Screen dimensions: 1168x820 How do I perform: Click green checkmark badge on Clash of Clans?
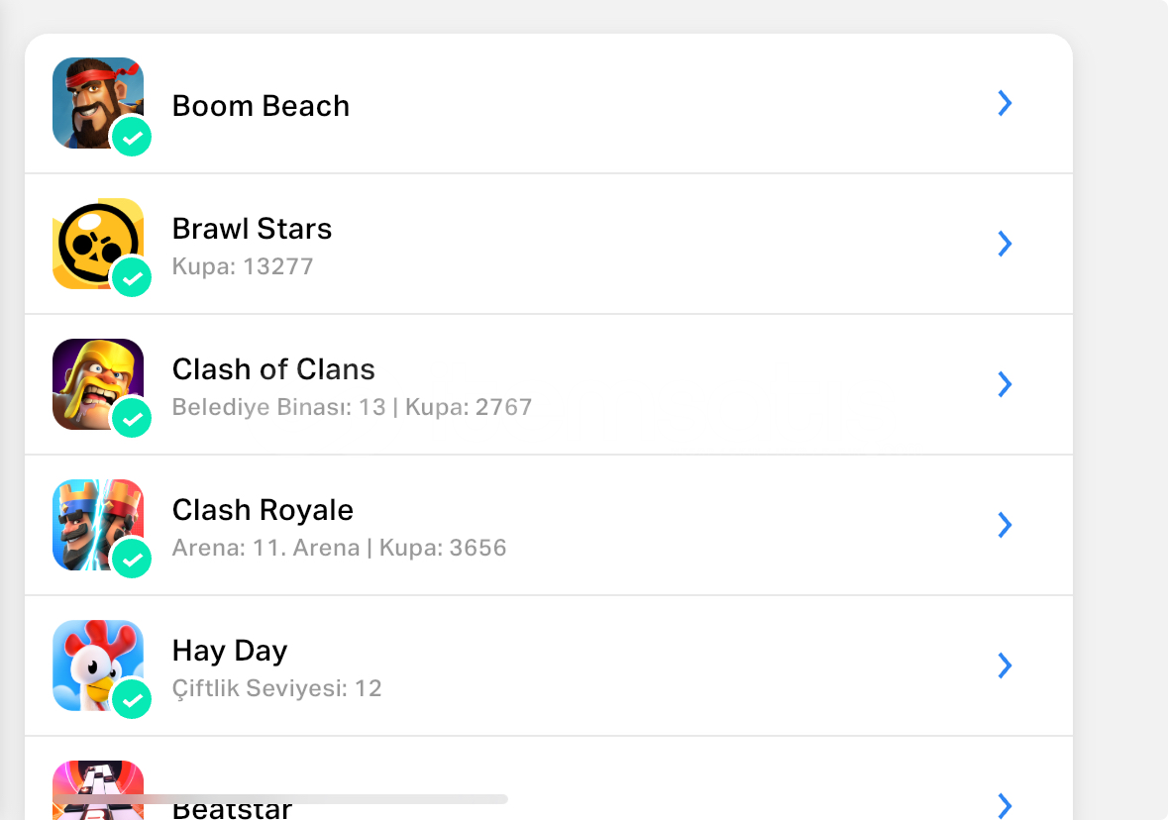pyautogui.click(x=132, y=419)
